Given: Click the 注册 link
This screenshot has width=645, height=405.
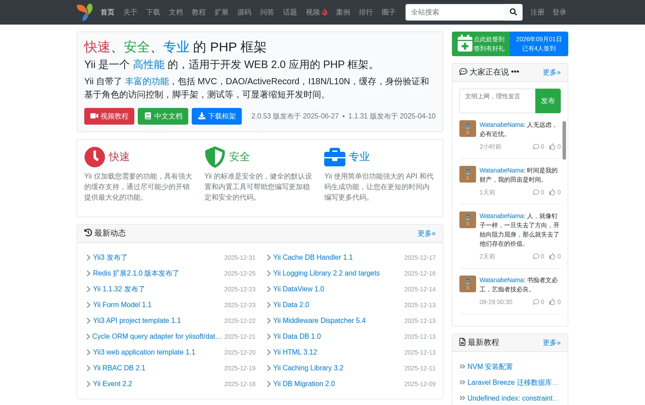Looking at the screenshot, I should point(537,12).
